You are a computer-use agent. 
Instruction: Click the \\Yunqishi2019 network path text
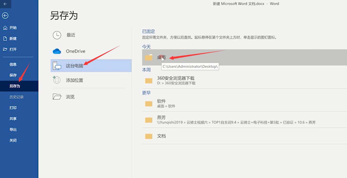tap(236, 122)
